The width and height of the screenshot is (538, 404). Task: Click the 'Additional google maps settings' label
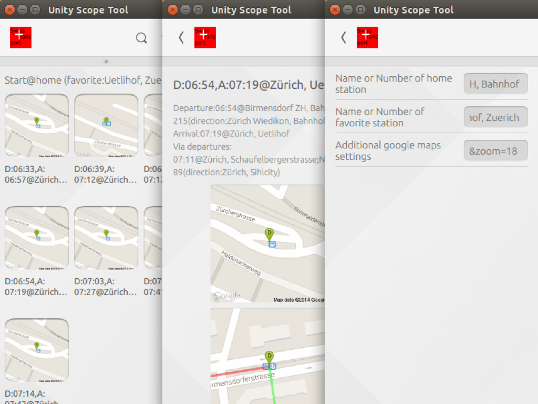(x=388, y=150)
